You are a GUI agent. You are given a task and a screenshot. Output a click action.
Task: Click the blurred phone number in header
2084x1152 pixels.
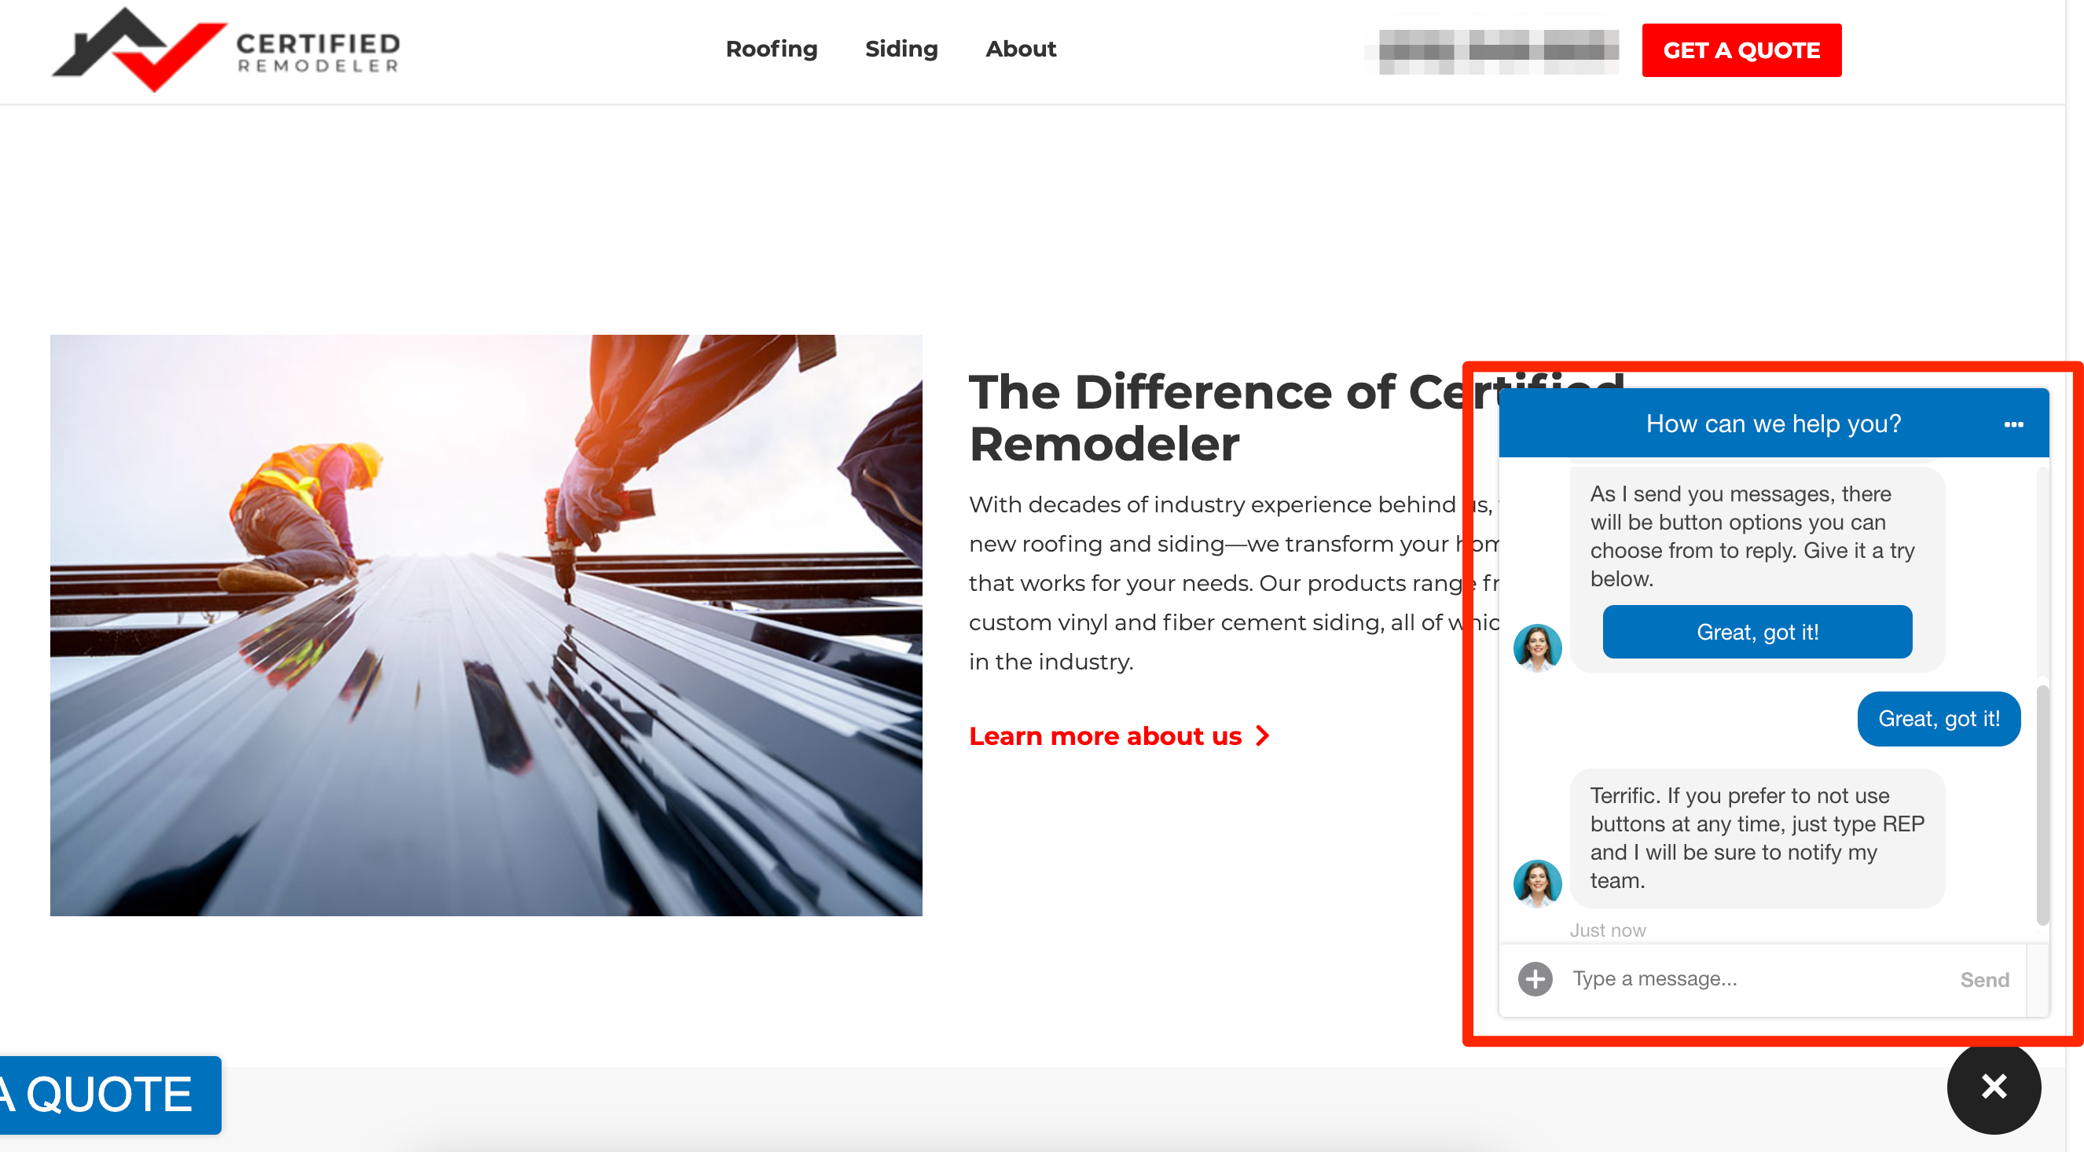point(1498,50)
